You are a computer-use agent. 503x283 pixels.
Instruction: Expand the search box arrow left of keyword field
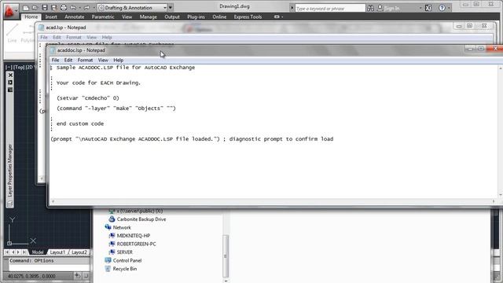pyautogui.click(x=292, y=8)
